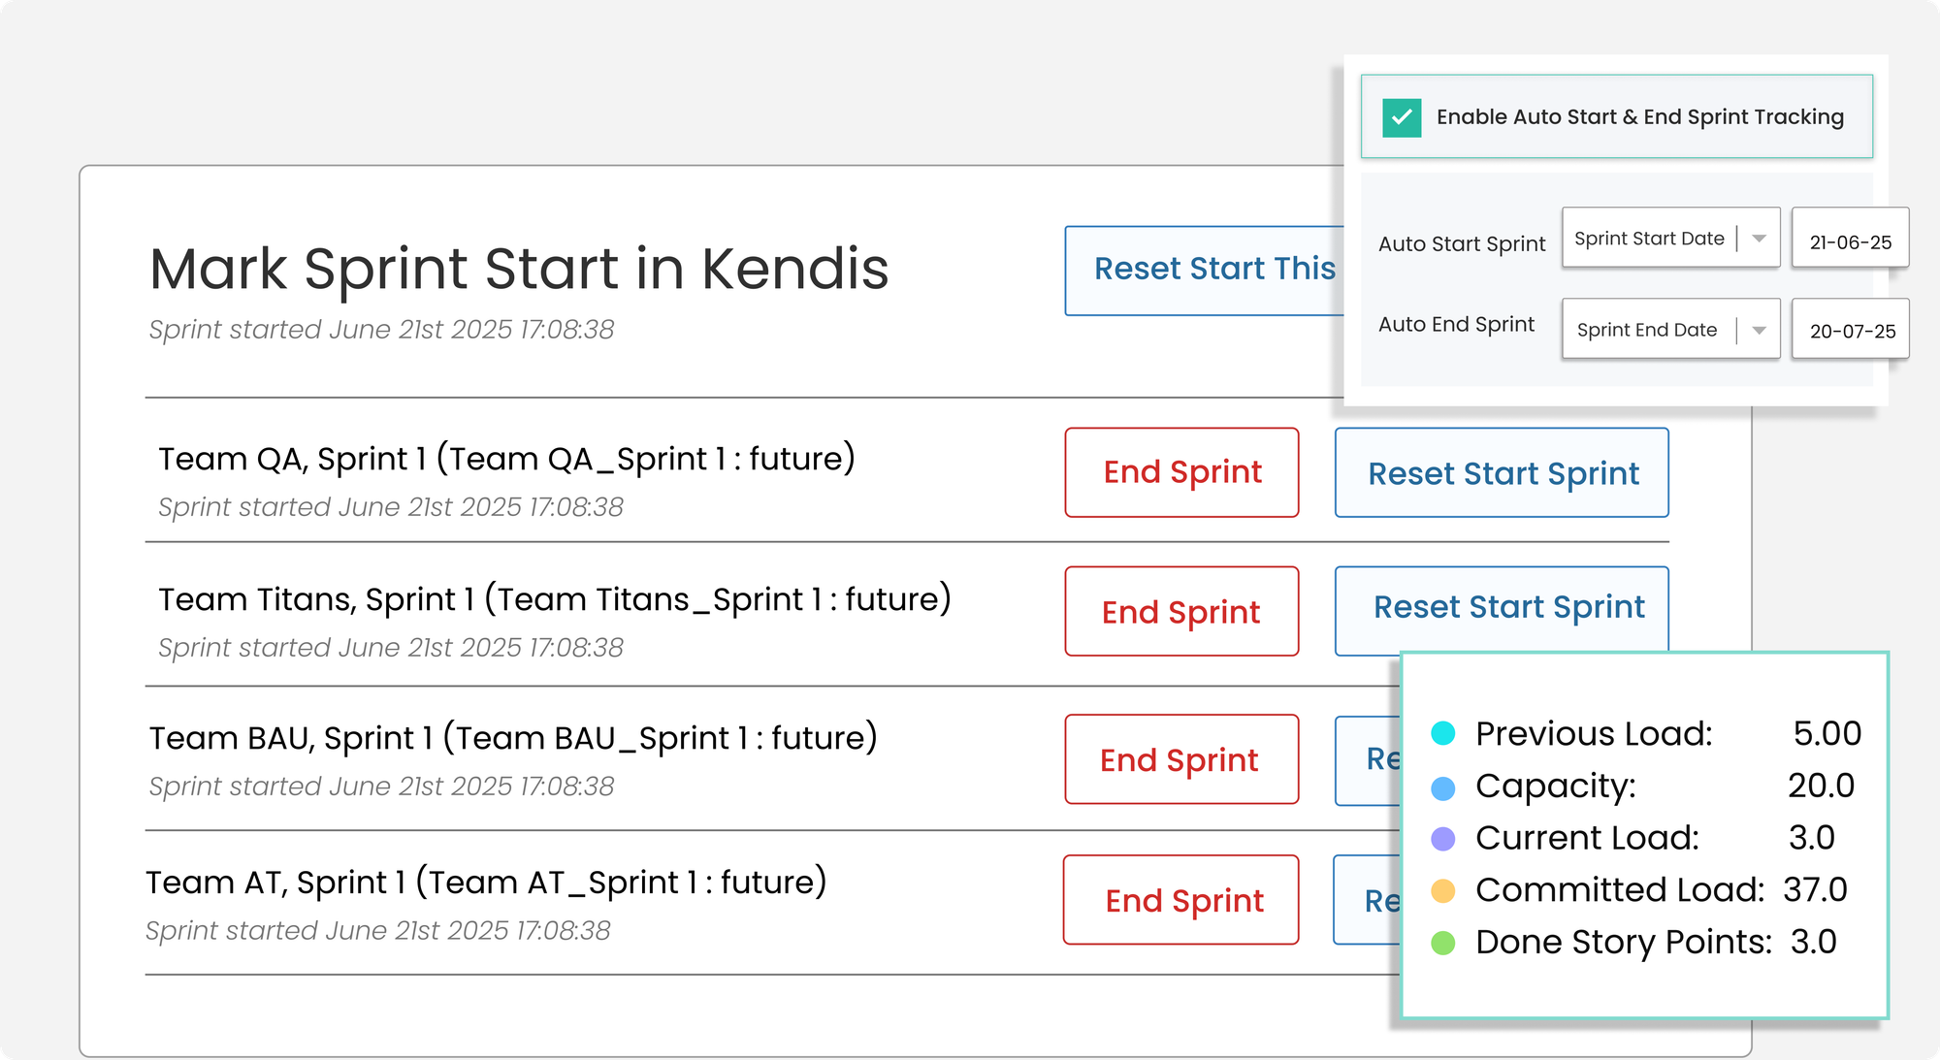Click the orange Committed Load legend dot
Screen dimensions: 1940x1060
point(1443,890)
